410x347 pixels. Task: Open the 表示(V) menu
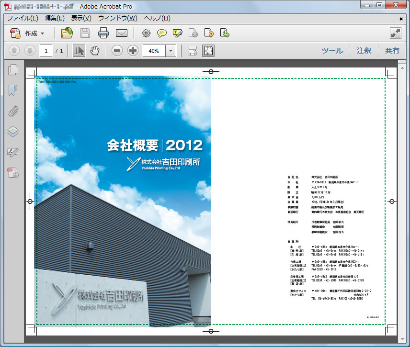coord(81,18)
